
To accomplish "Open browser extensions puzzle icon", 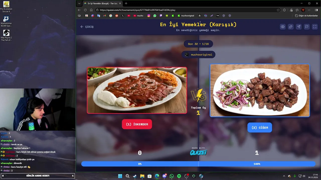I will (284, 10).
